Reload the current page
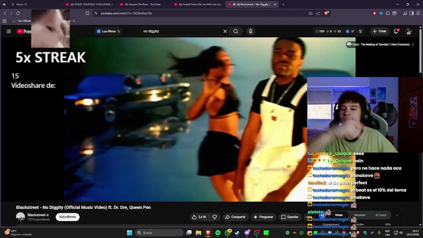 (18, 13)
